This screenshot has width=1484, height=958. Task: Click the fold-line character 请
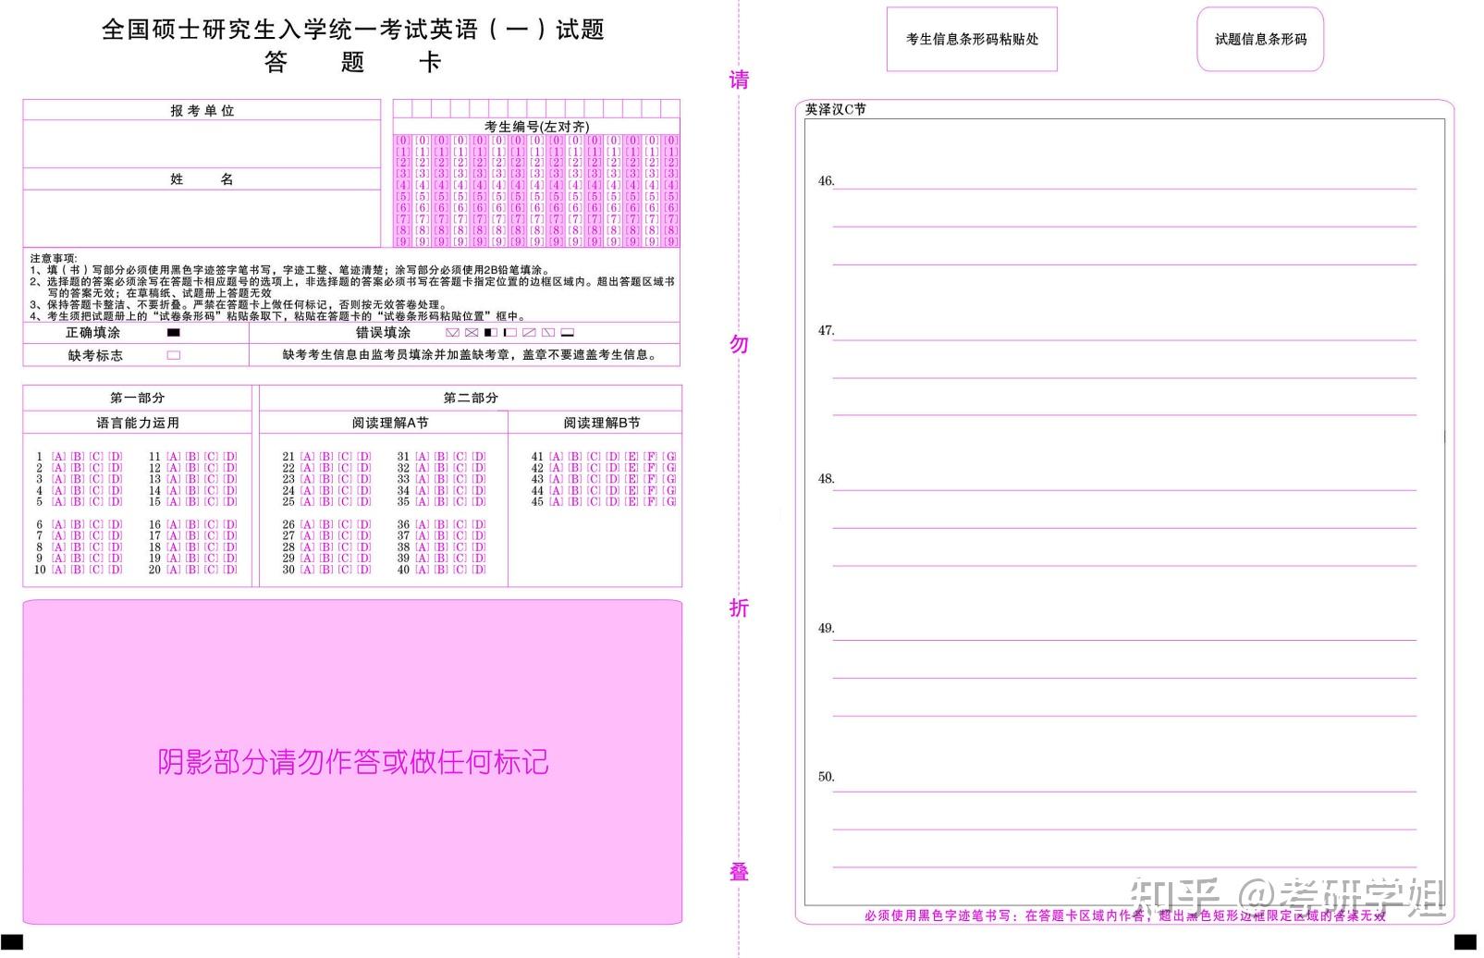point(739,80)
